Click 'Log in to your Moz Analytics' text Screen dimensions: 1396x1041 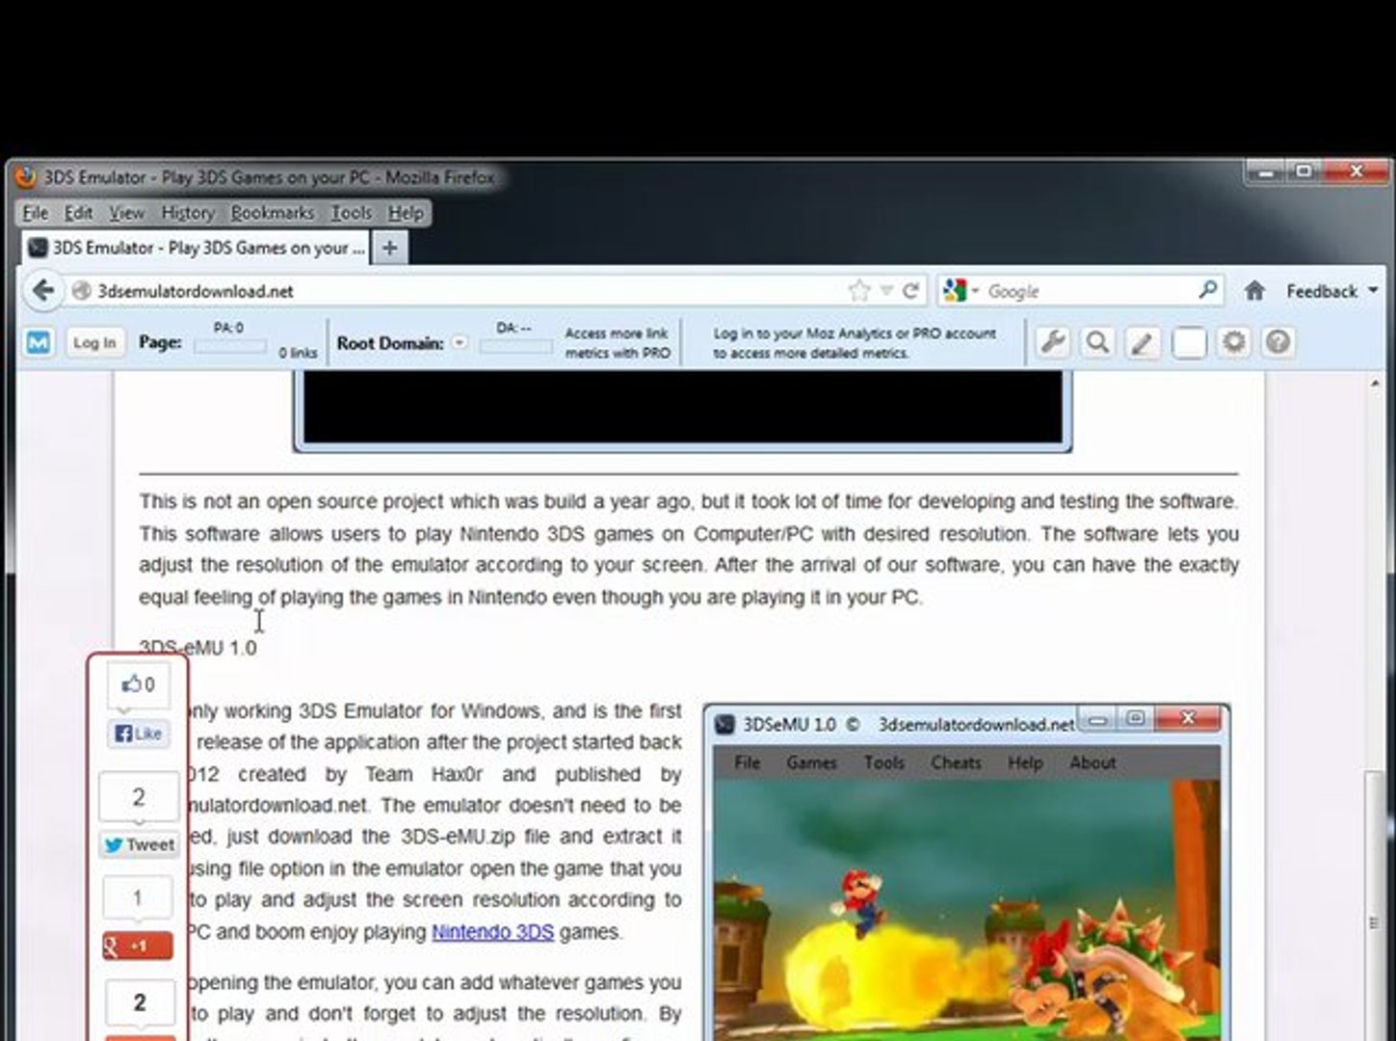tap(855, 343)
